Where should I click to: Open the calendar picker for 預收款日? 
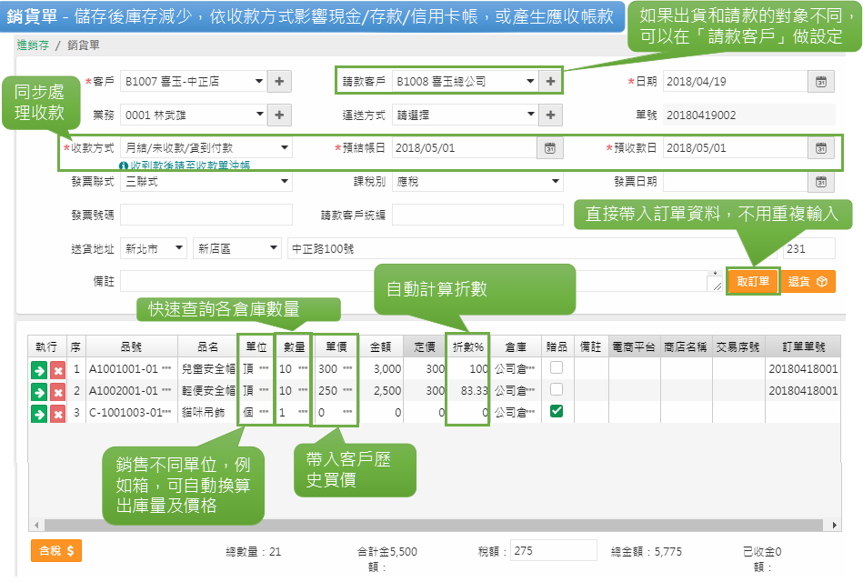820,148
